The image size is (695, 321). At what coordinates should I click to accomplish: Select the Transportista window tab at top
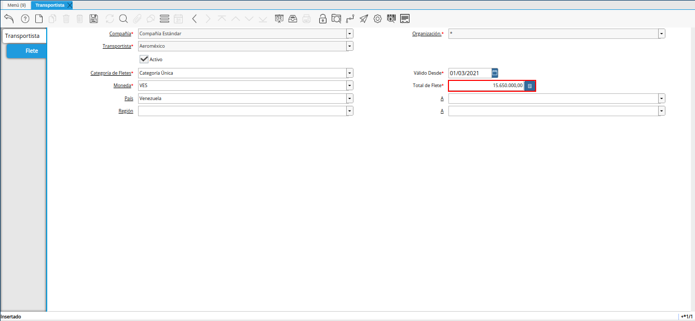pyautogui.click(x=50, y=5)
